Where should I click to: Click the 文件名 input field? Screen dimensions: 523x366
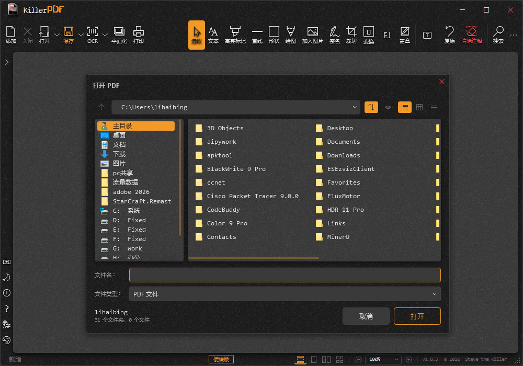click(x=285, y=275)
